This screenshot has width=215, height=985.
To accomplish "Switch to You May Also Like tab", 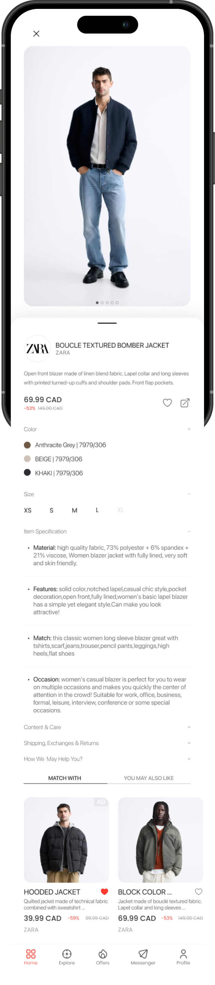I will (x=149, y=778).
